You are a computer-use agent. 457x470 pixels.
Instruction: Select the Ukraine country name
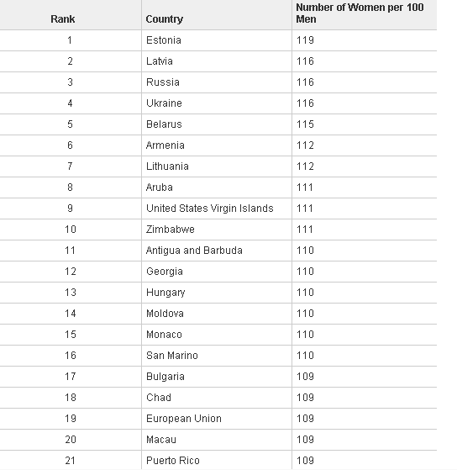(164, 103)
